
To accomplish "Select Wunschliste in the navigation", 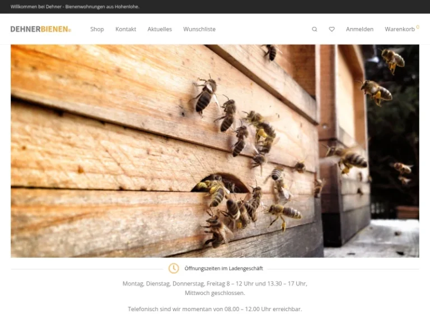I will [x=199, y=29].
